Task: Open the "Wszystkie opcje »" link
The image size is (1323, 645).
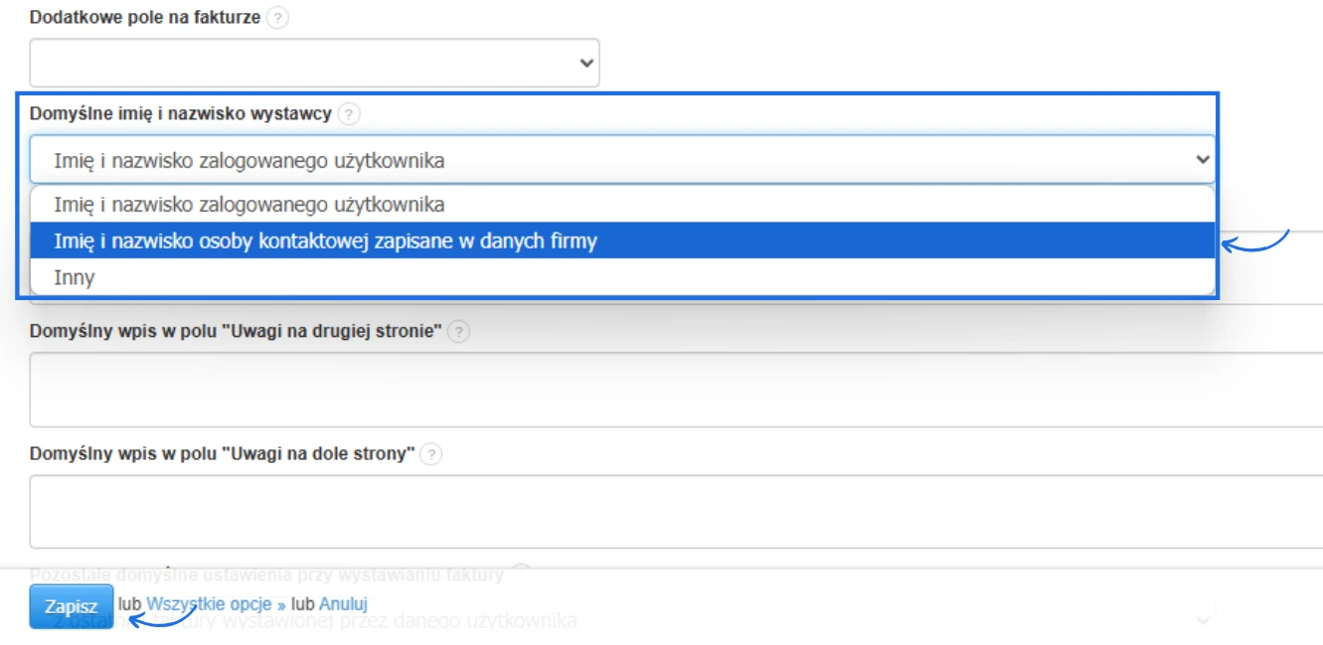Action: [x=215, y=604]
